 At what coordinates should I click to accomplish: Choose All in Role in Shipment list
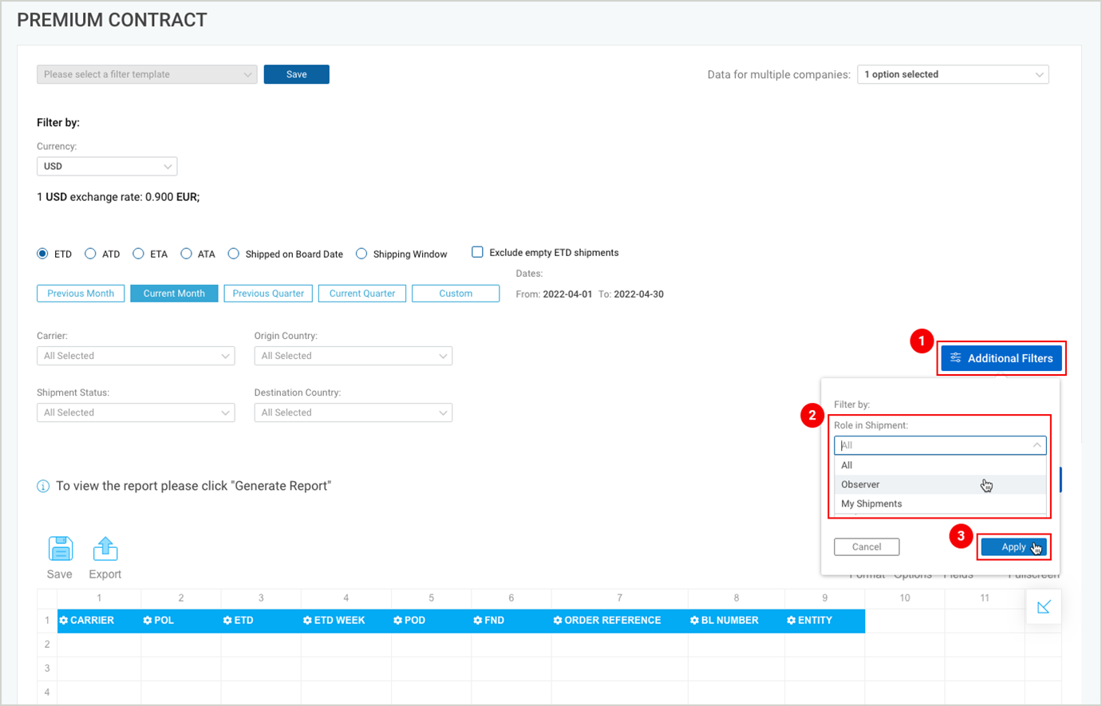940,465
